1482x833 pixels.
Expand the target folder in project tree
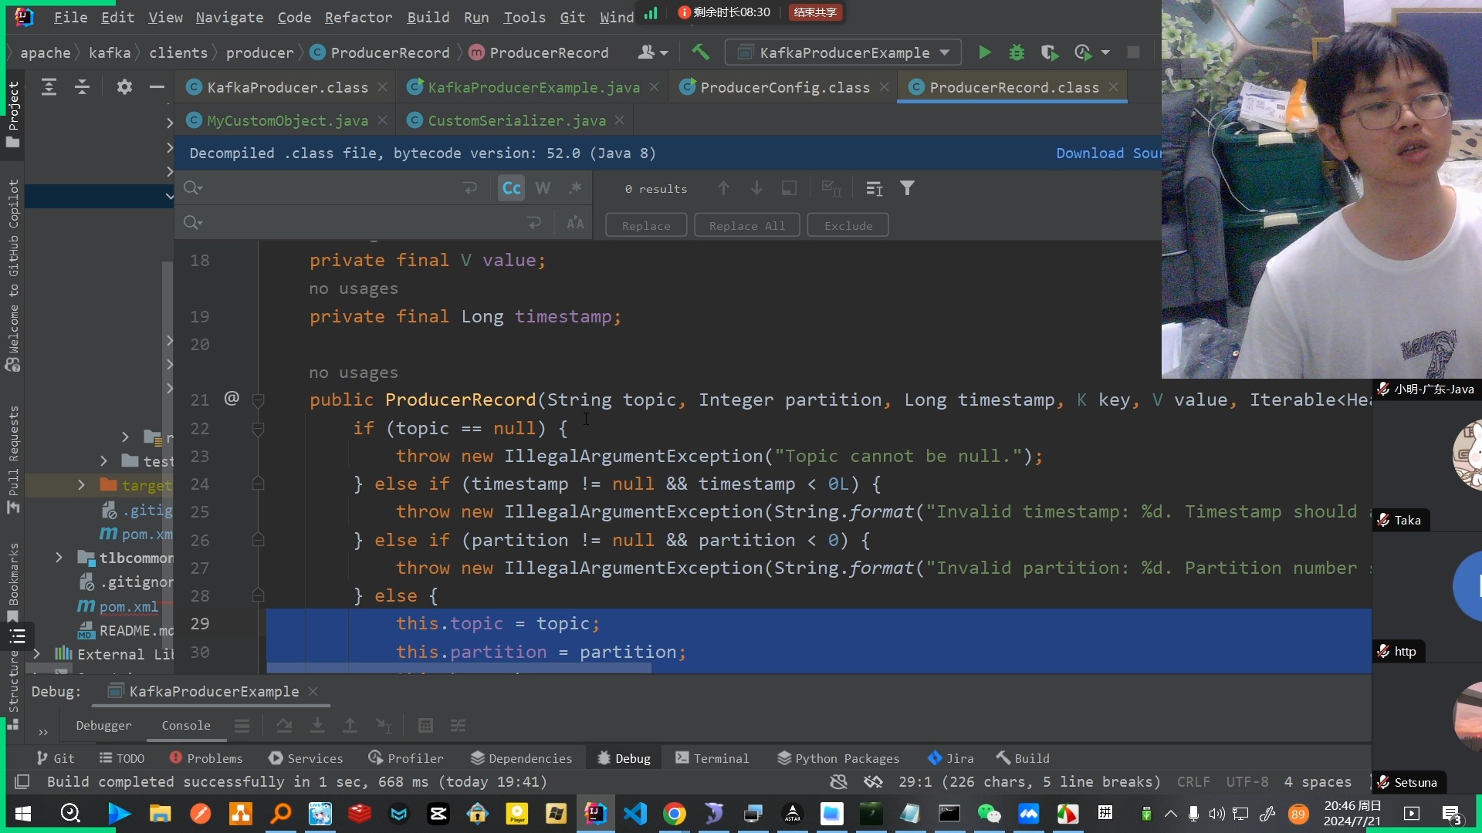click(x=81, y=485)
